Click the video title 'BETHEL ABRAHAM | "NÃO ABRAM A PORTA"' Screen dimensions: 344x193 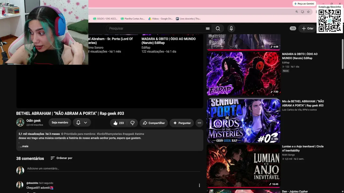pos(70,113)
